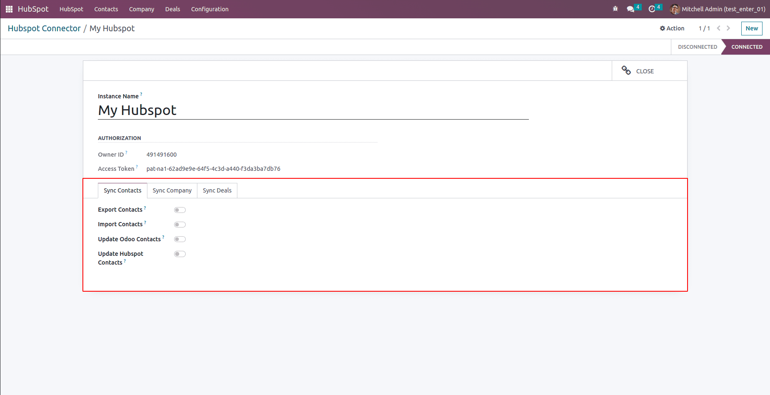770x395 pixels.
Task: Click Mitchell Admin user avatar
Action: pyautogui.click(x=675, y=9)
